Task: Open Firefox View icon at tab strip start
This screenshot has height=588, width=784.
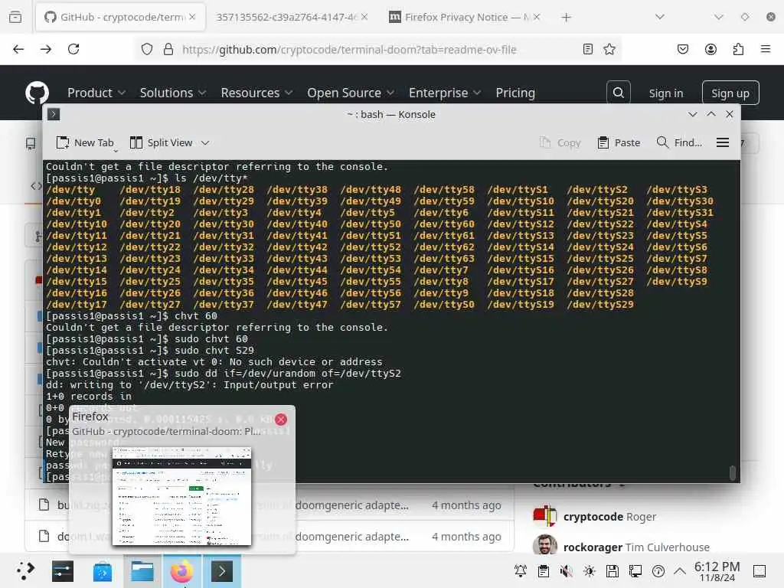Action: [15, 18]
